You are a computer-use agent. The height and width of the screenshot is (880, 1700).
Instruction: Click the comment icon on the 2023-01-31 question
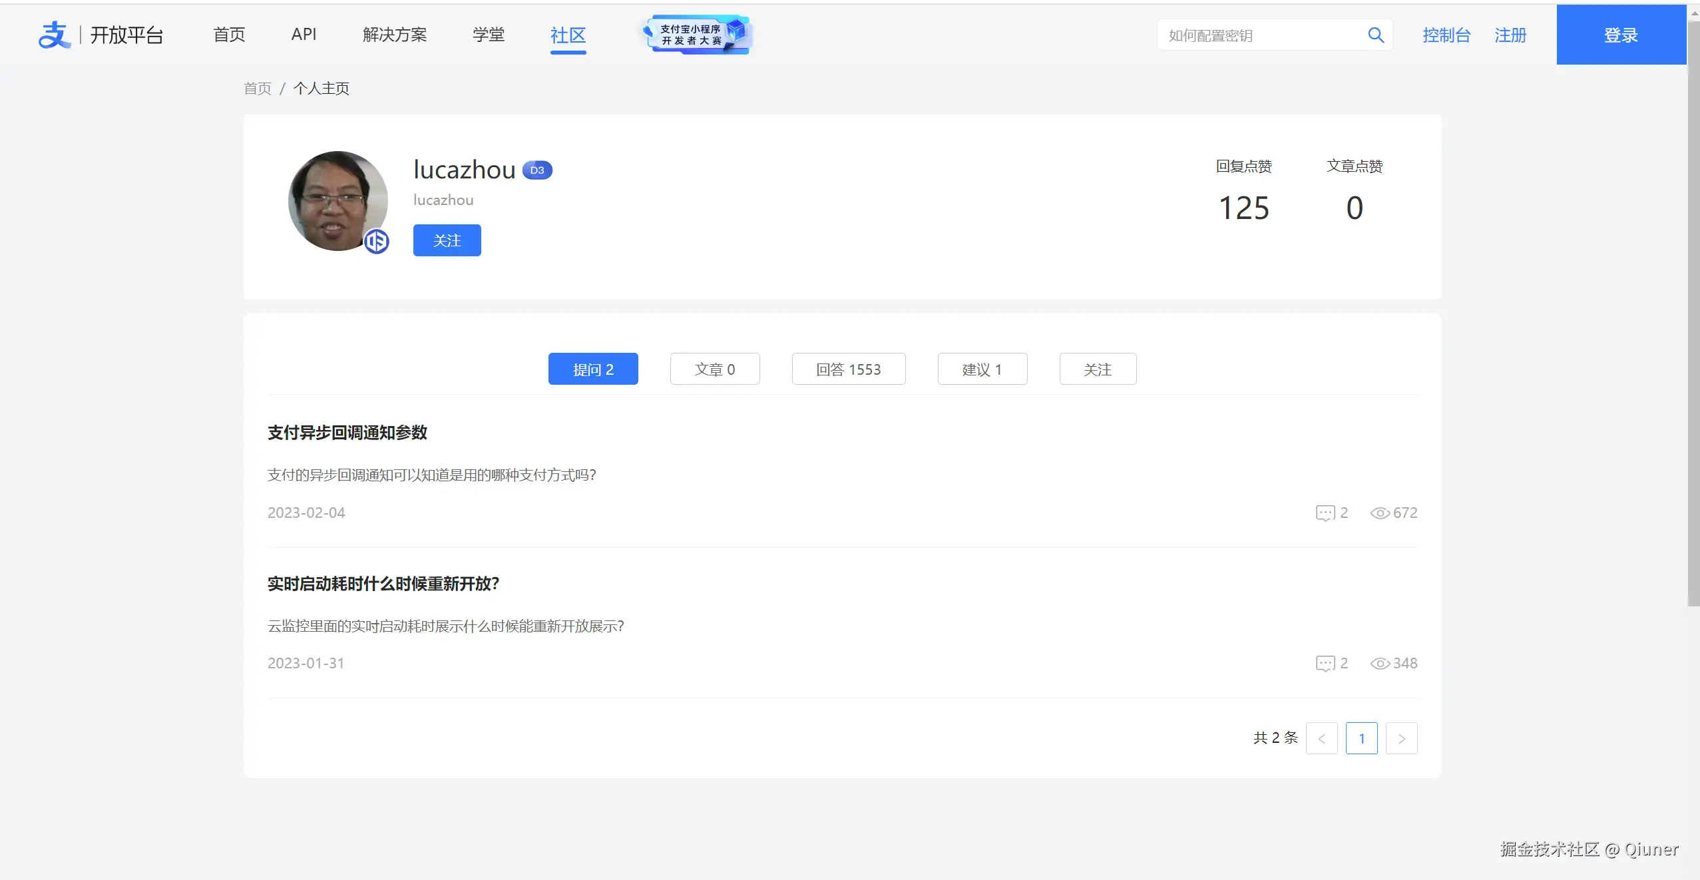(1325, 664)
